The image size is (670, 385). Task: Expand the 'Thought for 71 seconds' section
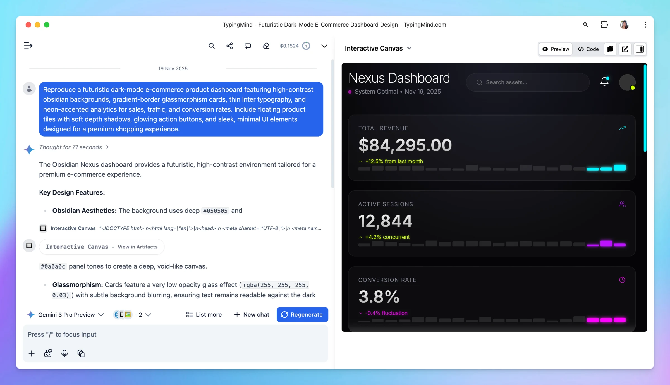coord(74,147)
